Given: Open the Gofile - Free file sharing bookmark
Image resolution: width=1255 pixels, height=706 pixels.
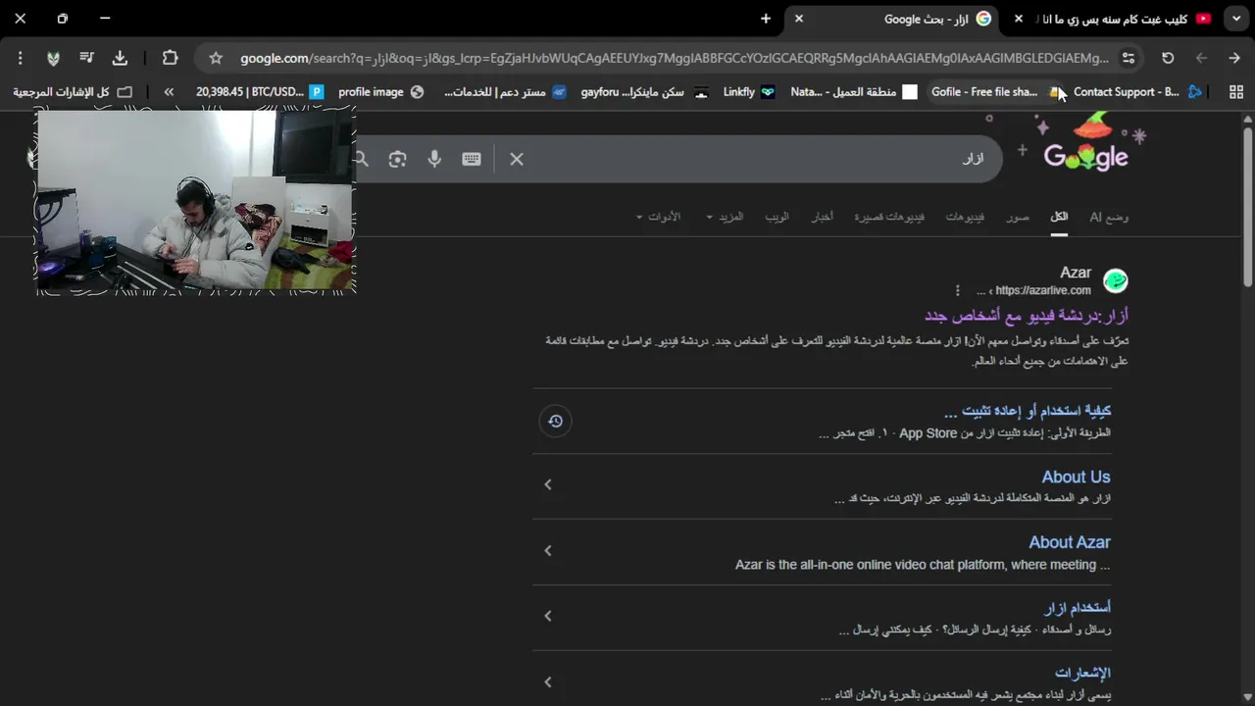Looking at the screenshot, I should pyautogui.click(x=995, y=92).
